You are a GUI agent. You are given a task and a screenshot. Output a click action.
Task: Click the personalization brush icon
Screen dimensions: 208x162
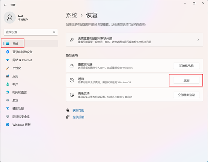pyautogui.click(x=8, y=68)
